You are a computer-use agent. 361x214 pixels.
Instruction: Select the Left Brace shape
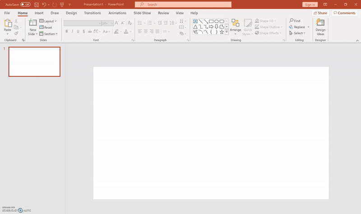[211, 32]
